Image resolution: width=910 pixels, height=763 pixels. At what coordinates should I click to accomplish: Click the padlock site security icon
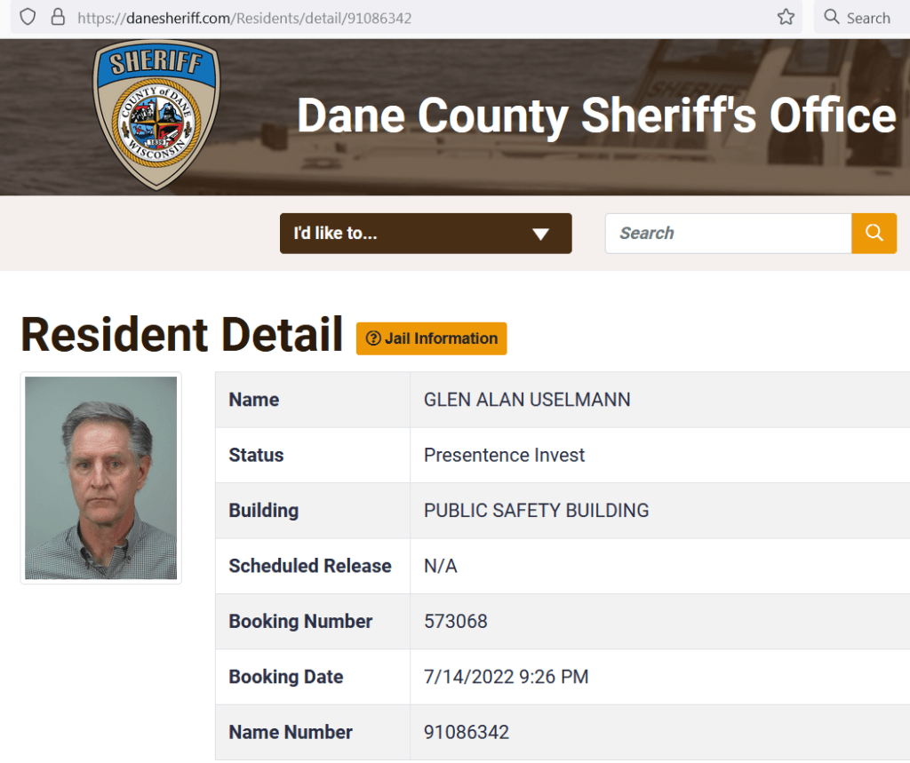tap(58, 17)
